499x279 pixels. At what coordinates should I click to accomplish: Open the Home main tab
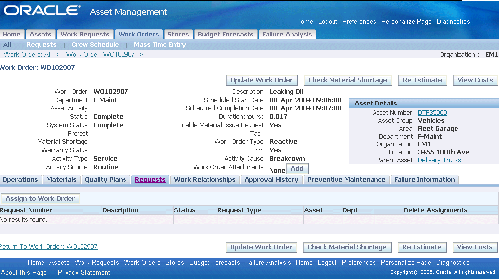point(12,35)
